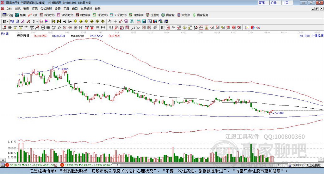This screenshot has height=174, width=324.
Task: Select the red target circle drawing tool
Action: click(x=65, y=27)
